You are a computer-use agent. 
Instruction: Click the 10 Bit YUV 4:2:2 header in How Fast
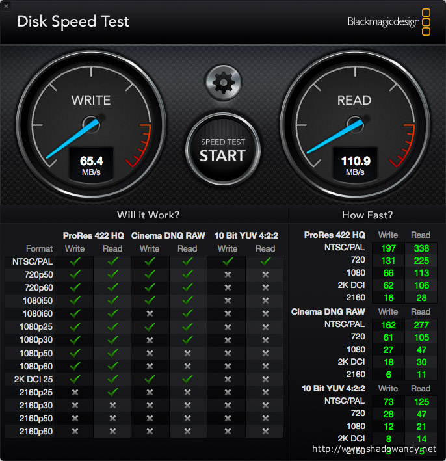[x=334, y=388]
